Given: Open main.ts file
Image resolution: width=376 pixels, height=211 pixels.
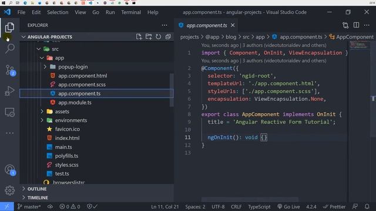Looking at the screenshot, I should coord(63,147).
